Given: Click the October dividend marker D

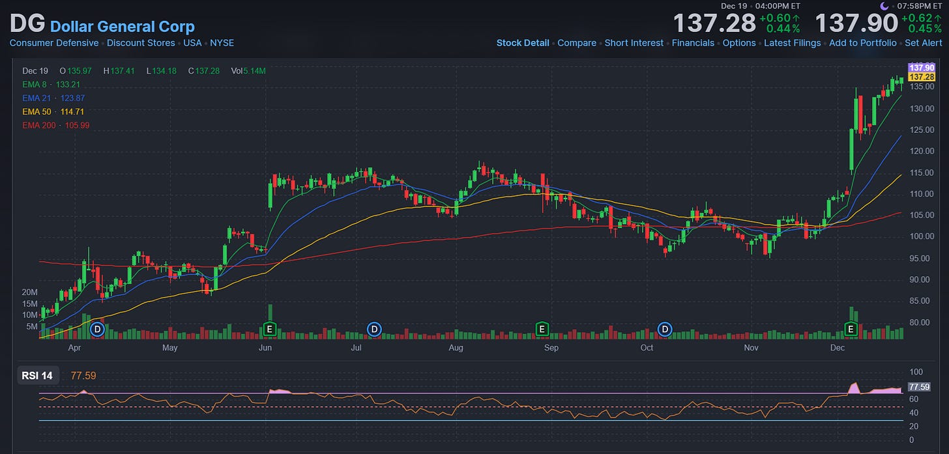Looking at the screenshot, I should [665, 329].
